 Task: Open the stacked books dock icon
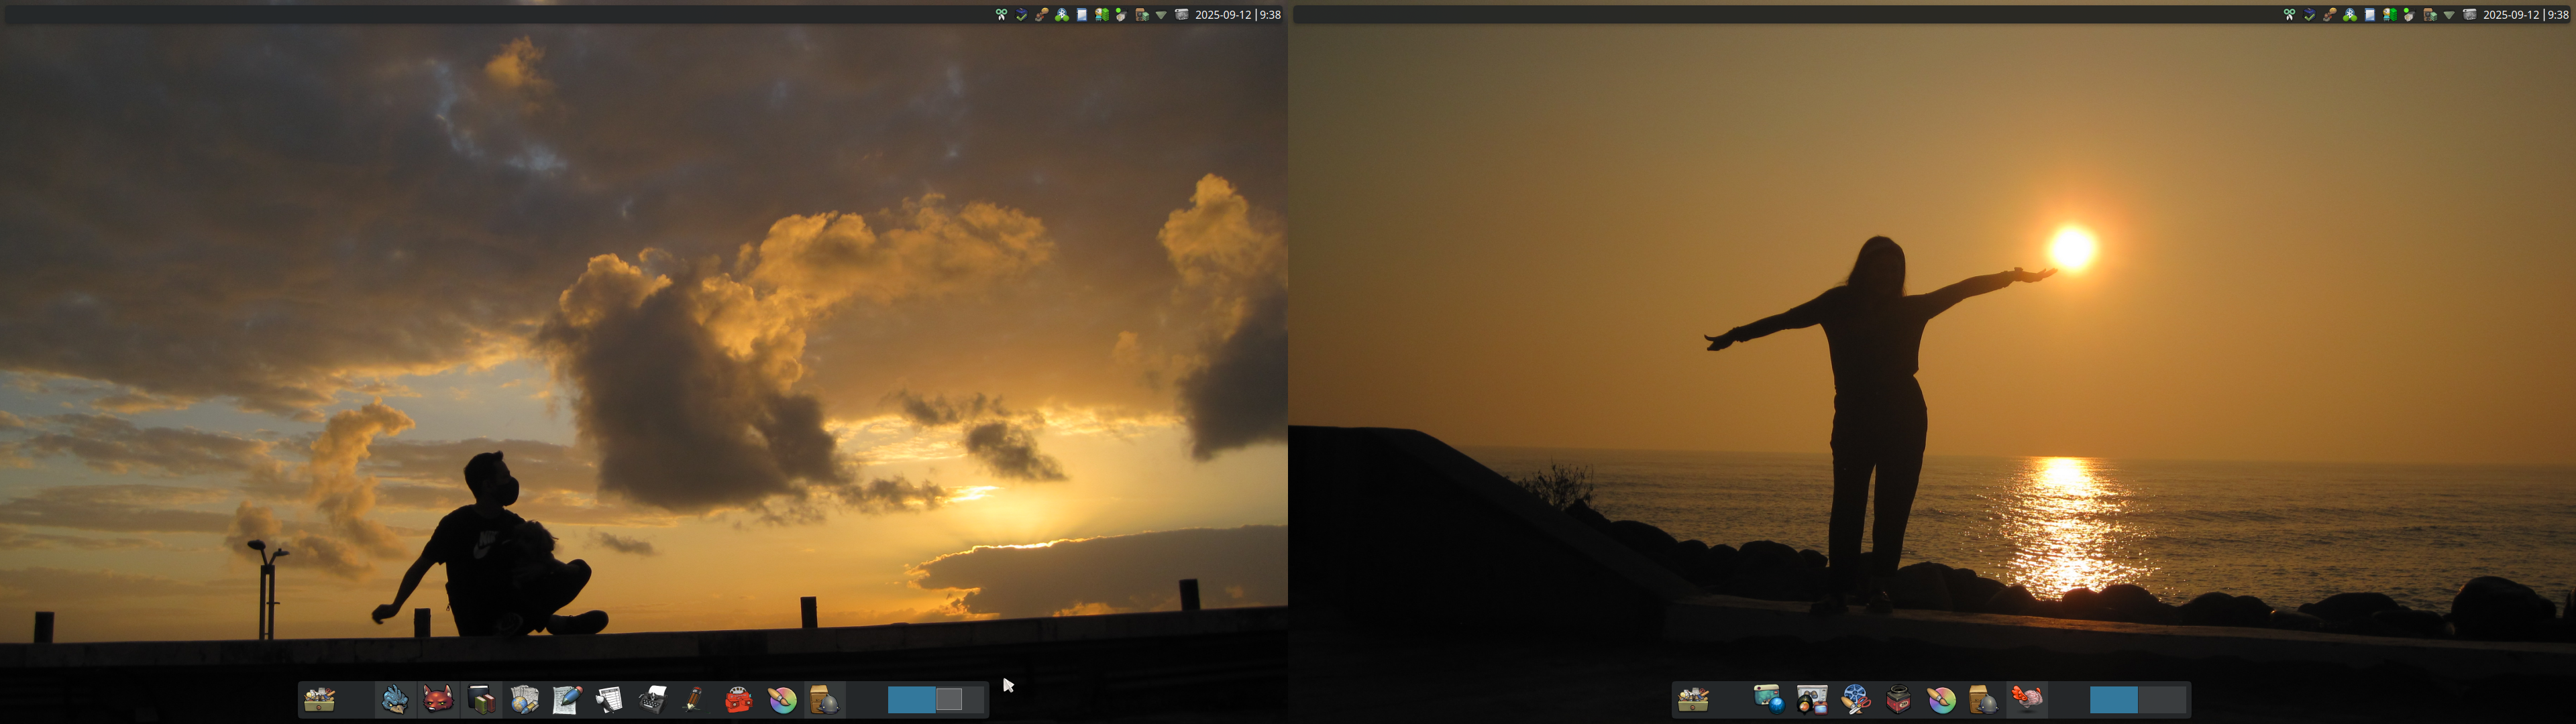(x=481, y=699)
